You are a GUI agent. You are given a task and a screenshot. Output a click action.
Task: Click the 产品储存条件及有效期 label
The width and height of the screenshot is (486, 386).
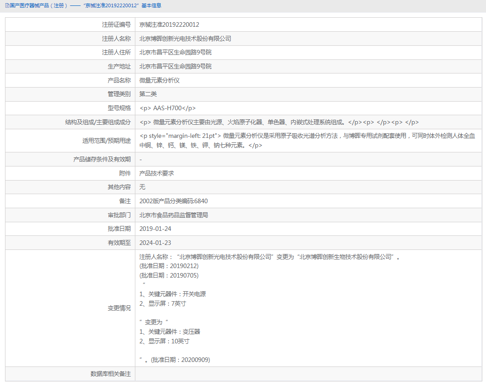[102, 159]
